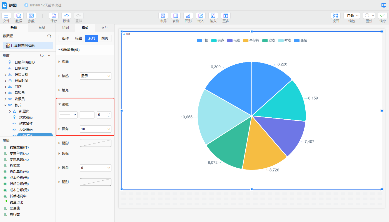The height and width of the screenshot is (222, 389).
Task: Select the 标题 style button
Action: pos(78,38)
